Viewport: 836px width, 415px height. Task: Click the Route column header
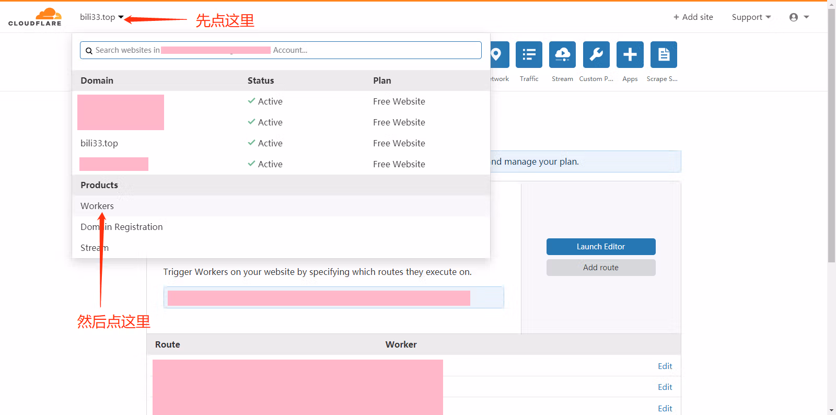tap(168, 344)
